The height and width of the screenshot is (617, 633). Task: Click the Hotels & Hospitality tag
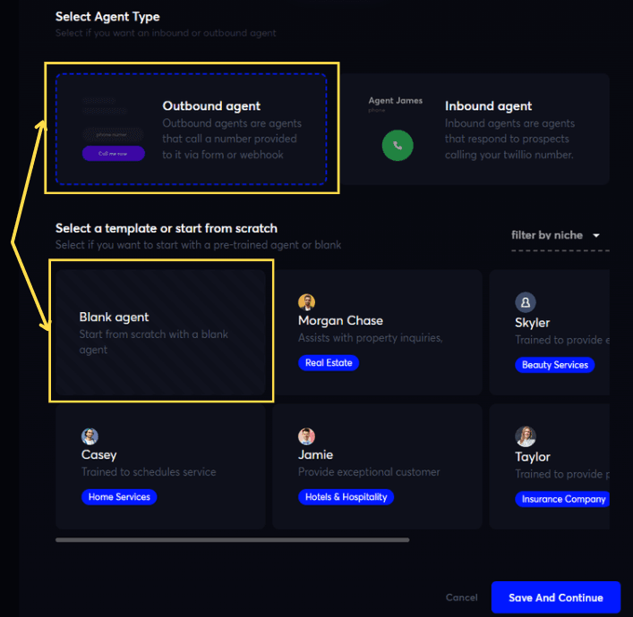point(346,497)
